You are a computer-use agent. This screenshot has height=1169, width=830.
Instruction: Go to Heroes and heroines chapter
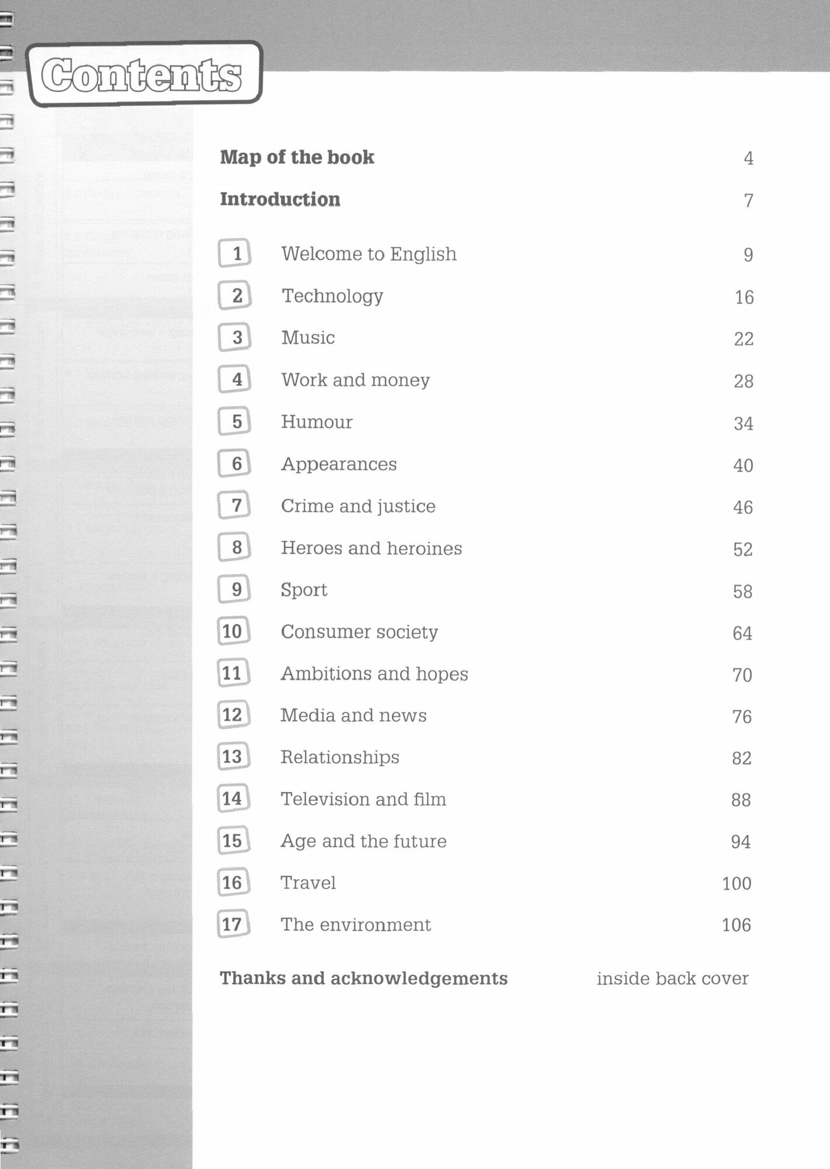[x=371, y=548]
